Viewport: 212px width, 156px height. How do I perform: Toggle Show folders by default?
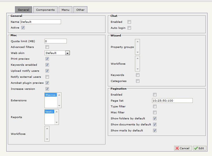[155, 119]
